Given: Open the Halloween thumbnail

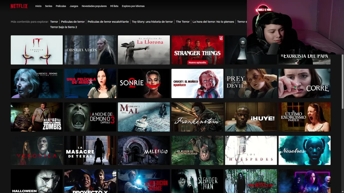Looking at the screenshot, I should 37,181.
